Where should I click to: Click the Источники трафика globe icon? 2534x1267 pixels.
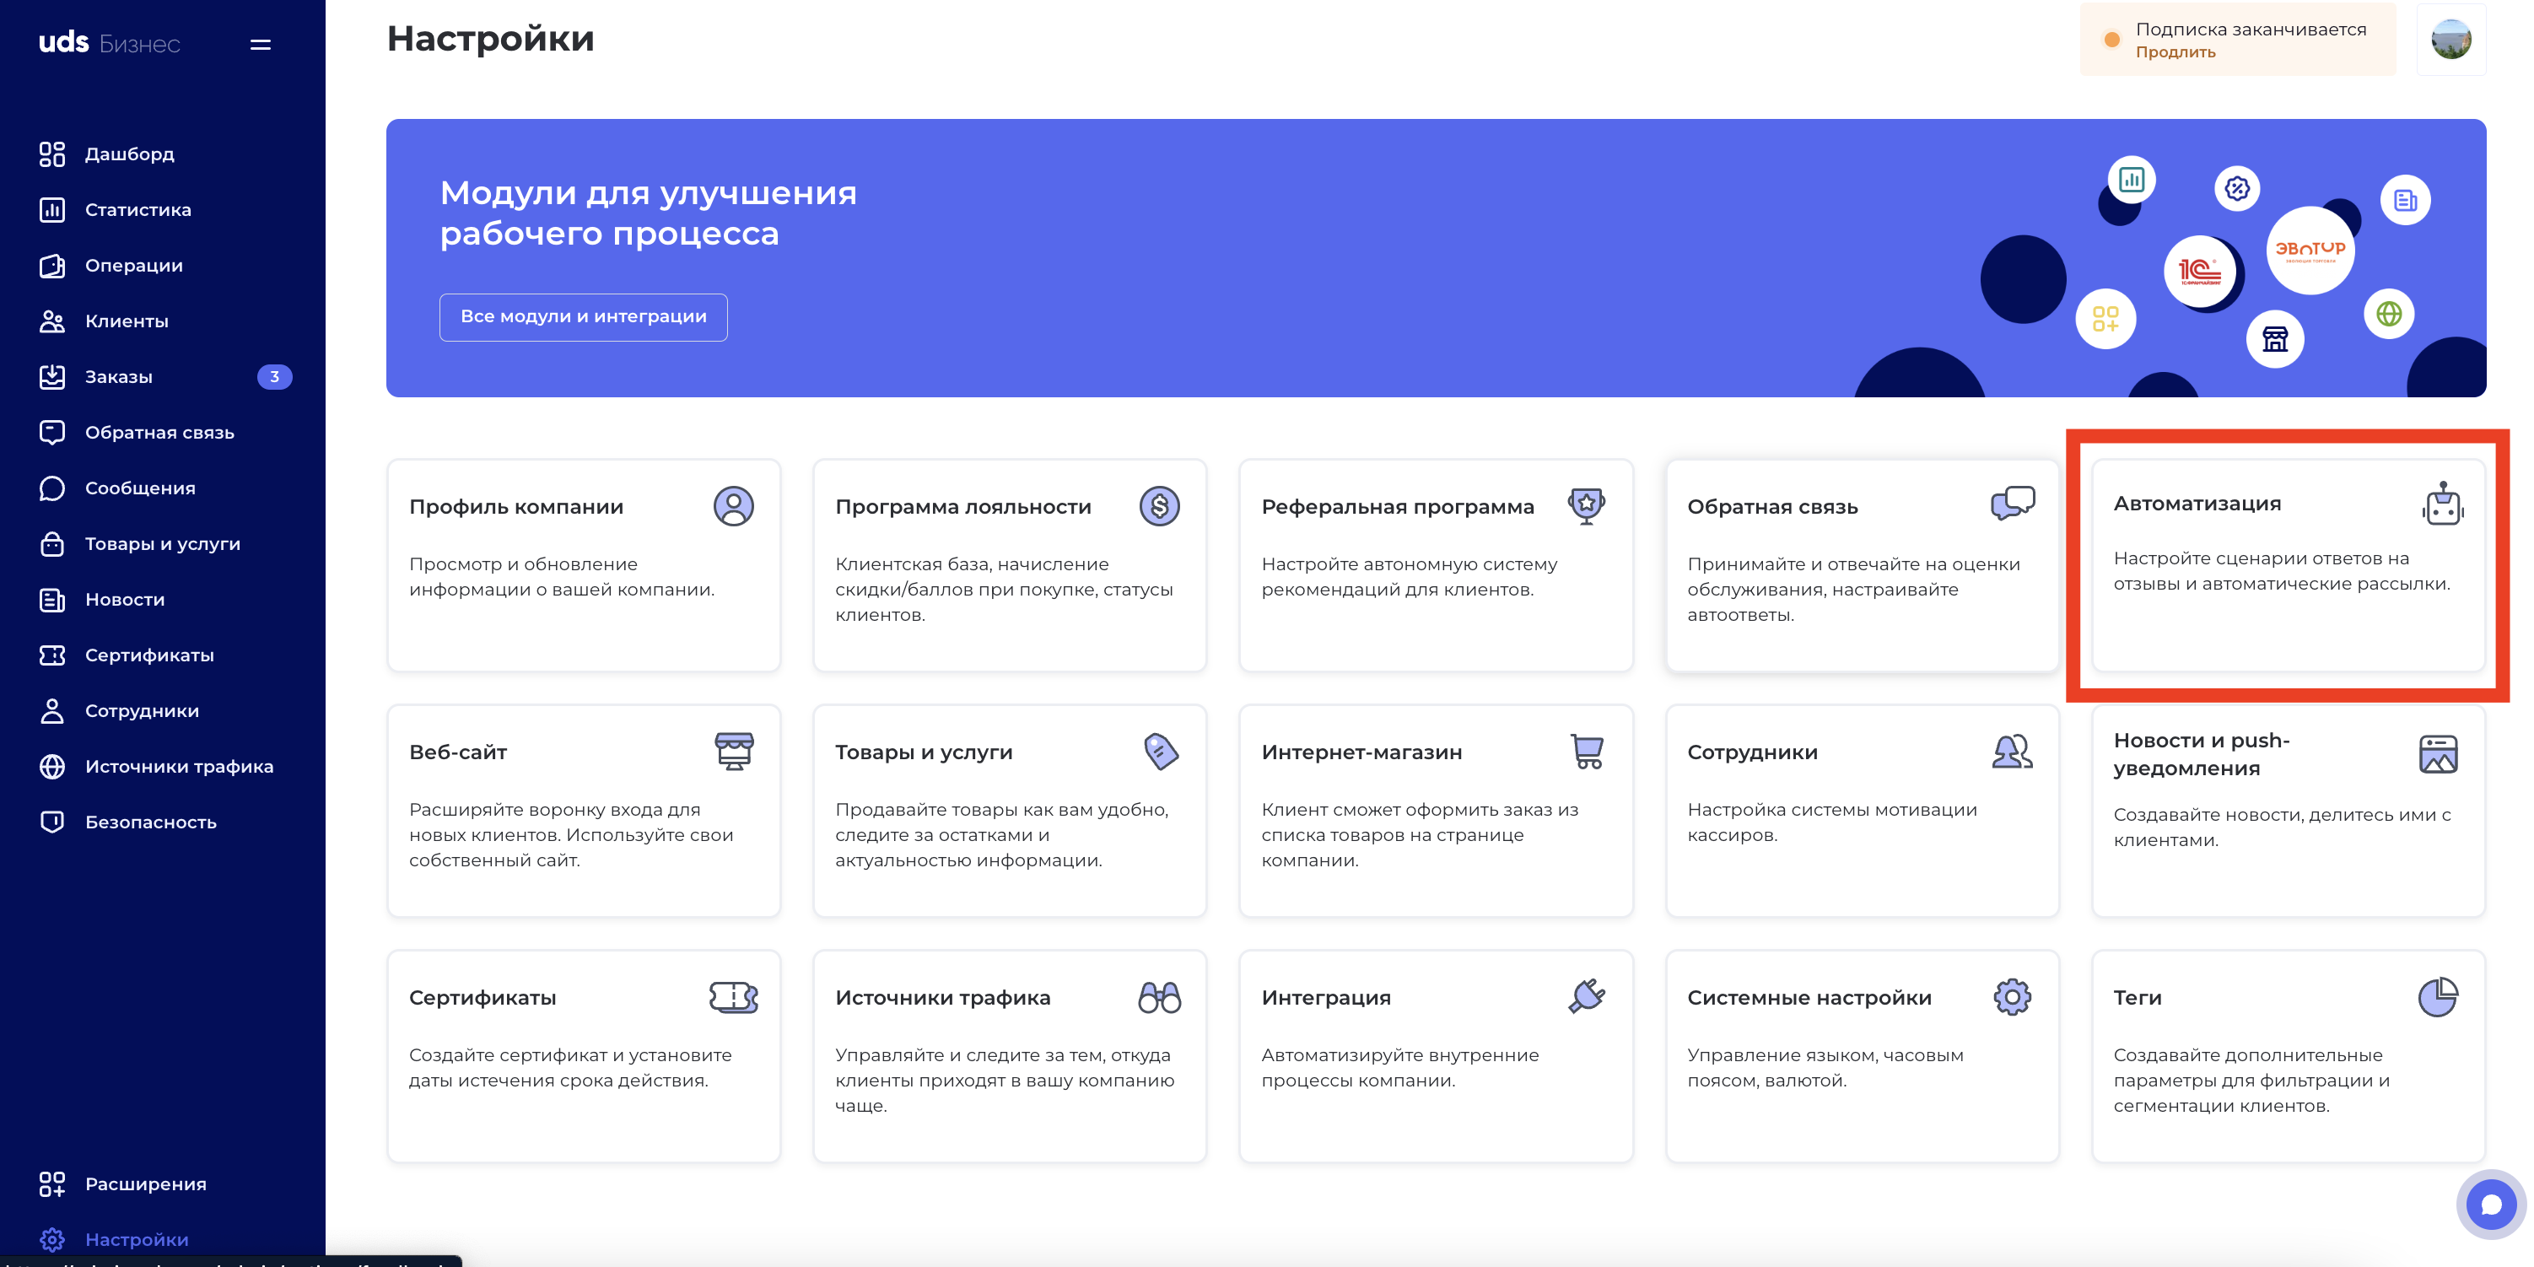click(x=52, y=766)
